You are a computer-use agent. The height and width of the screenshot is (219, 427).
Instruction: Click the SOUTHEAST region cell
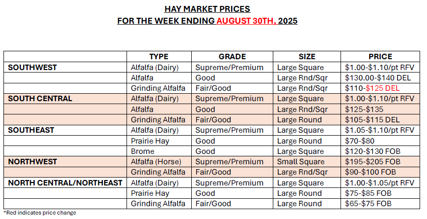(31, 130)
